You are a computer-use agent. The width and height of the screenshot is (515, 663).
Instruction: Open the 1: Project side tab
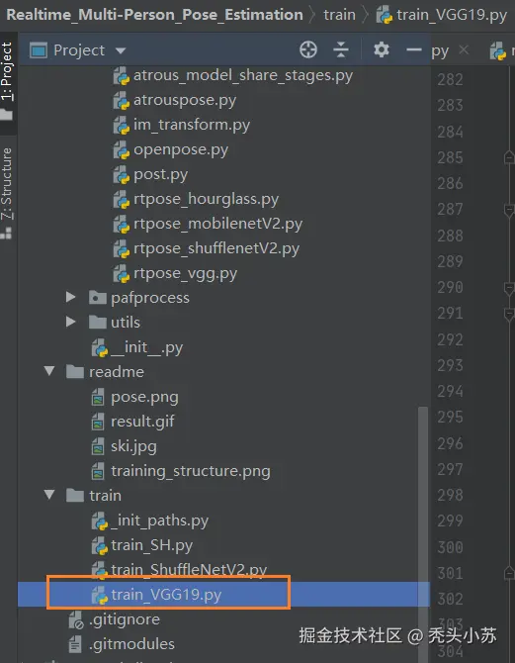pyautogui.click(x=7, y=80)
